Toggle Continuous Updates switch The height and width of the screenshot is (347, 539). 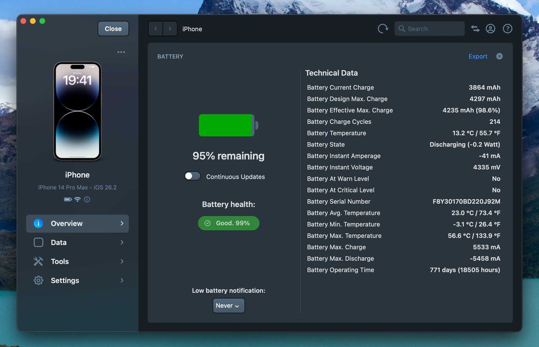(192, 176)
